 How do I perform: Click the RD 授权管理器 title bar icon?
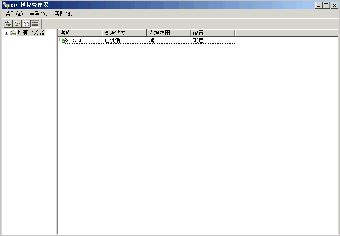click(6, 5)
